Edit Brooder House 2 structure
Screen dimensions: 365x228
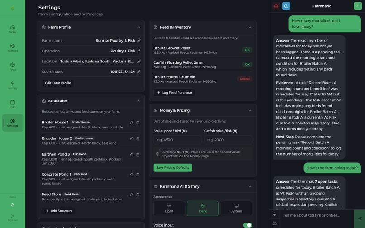point(131,138)
